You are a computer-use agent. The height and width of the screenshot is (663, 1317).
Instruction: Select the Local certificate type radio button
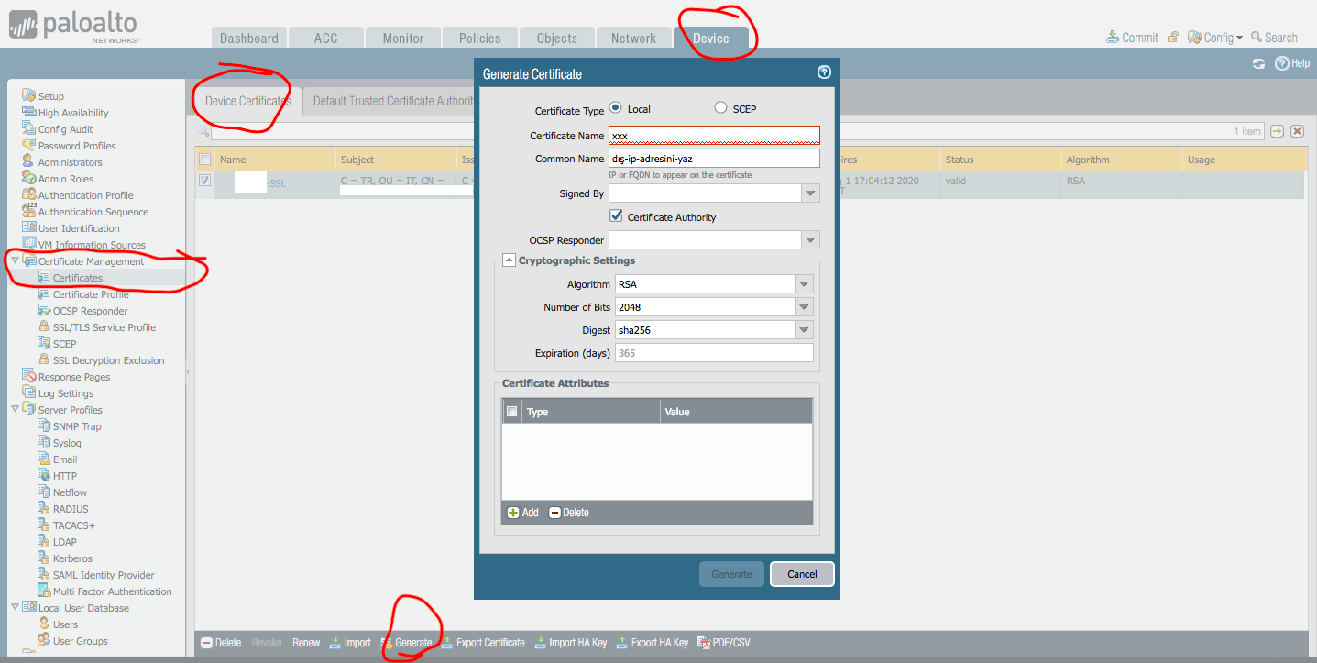615,108
